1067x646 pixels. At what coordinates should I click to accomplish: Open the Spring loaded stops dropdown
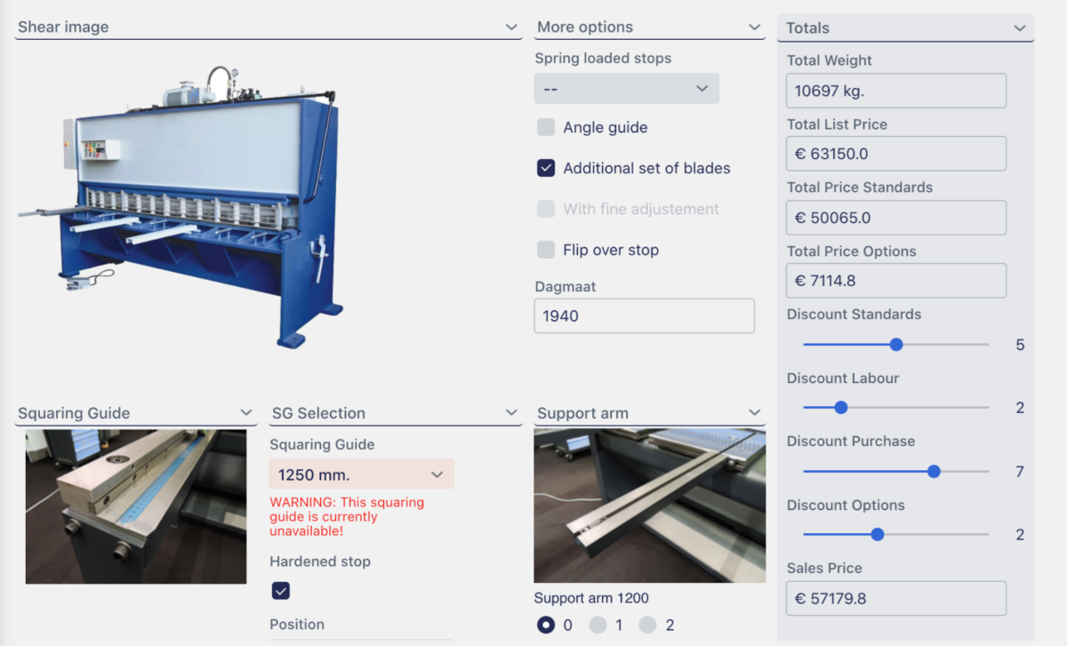pos(627,89)
